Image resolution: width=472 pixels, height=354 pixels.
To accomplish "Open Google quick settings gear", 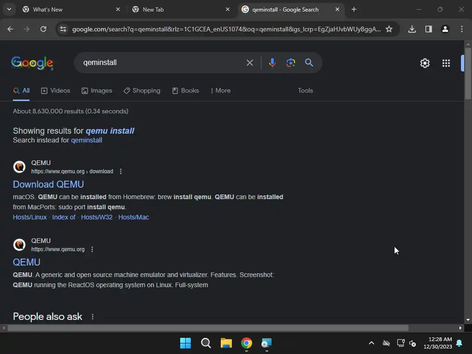I will tap(425, 63).
